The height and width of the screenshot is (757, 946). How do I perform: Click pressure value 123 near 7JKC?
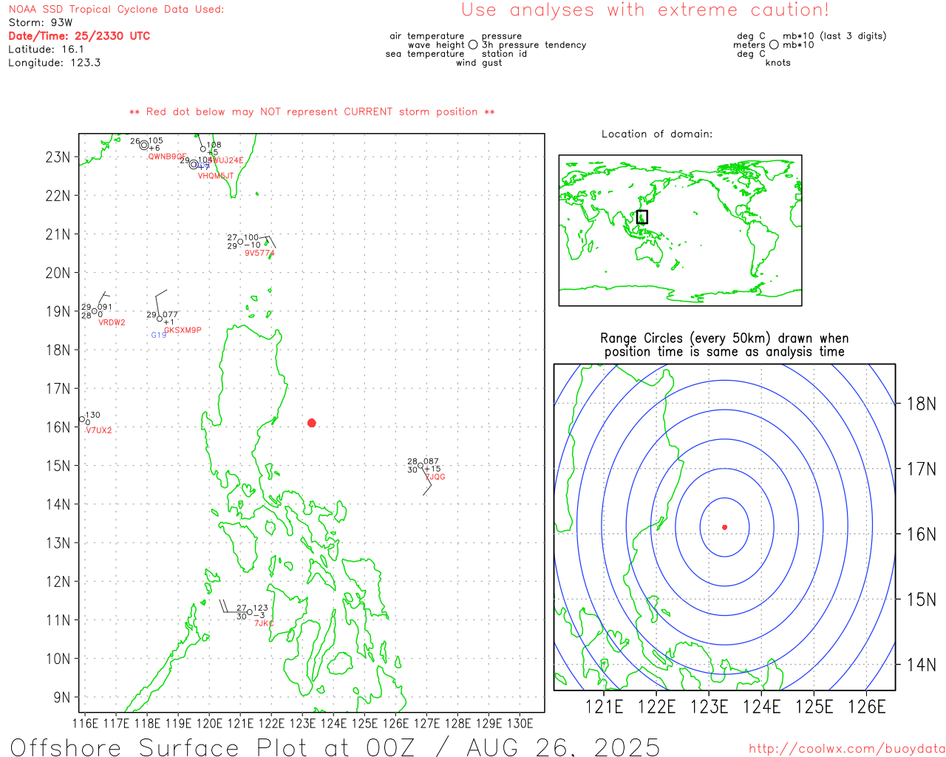[261, 608]
